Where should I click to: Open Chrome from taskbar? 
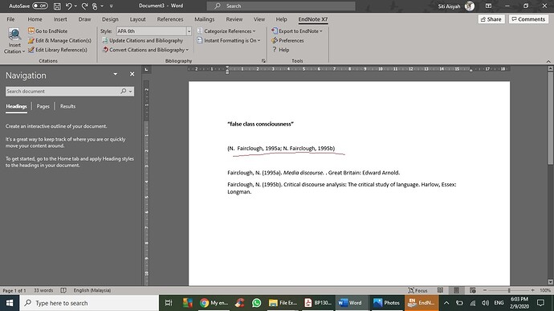pos(214,303)
